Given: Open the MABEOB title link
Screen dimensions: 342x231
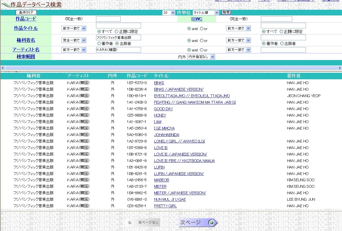Looking at the screenshot, I should [161, 180].
